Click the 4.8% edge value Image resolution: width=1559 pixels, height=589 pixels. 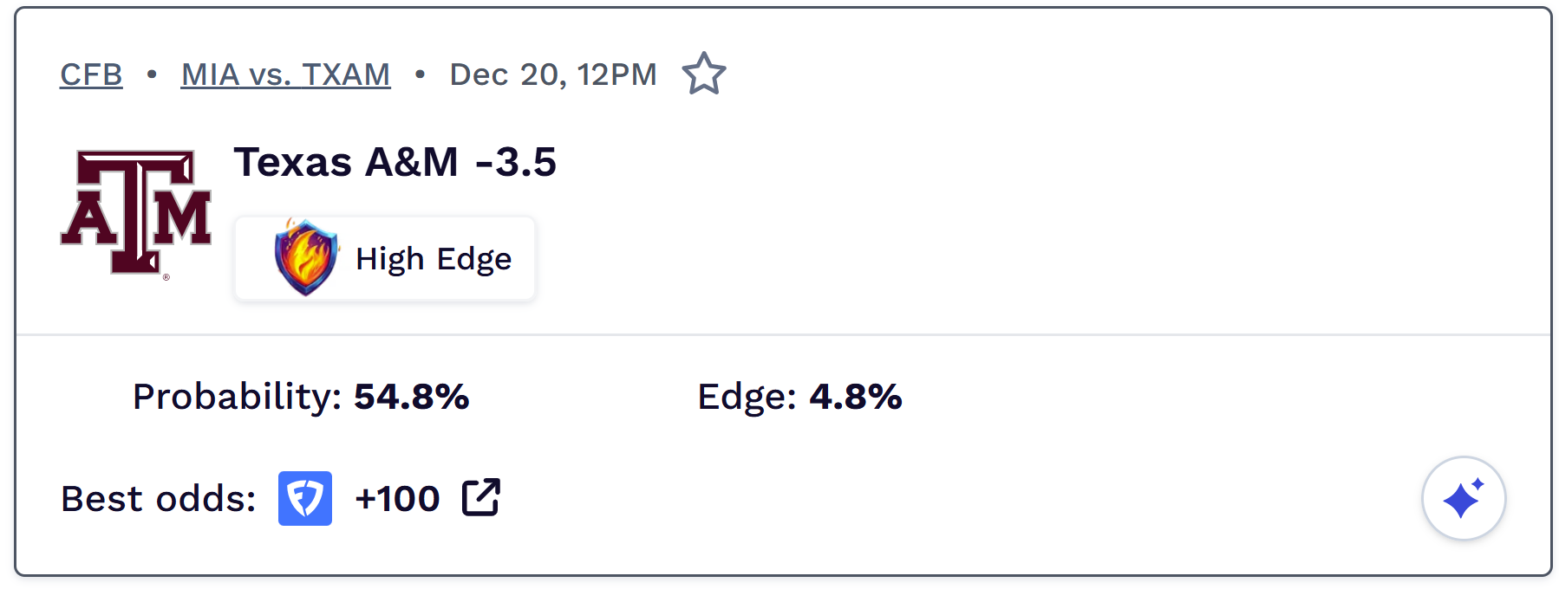click(x=855, y=397)
